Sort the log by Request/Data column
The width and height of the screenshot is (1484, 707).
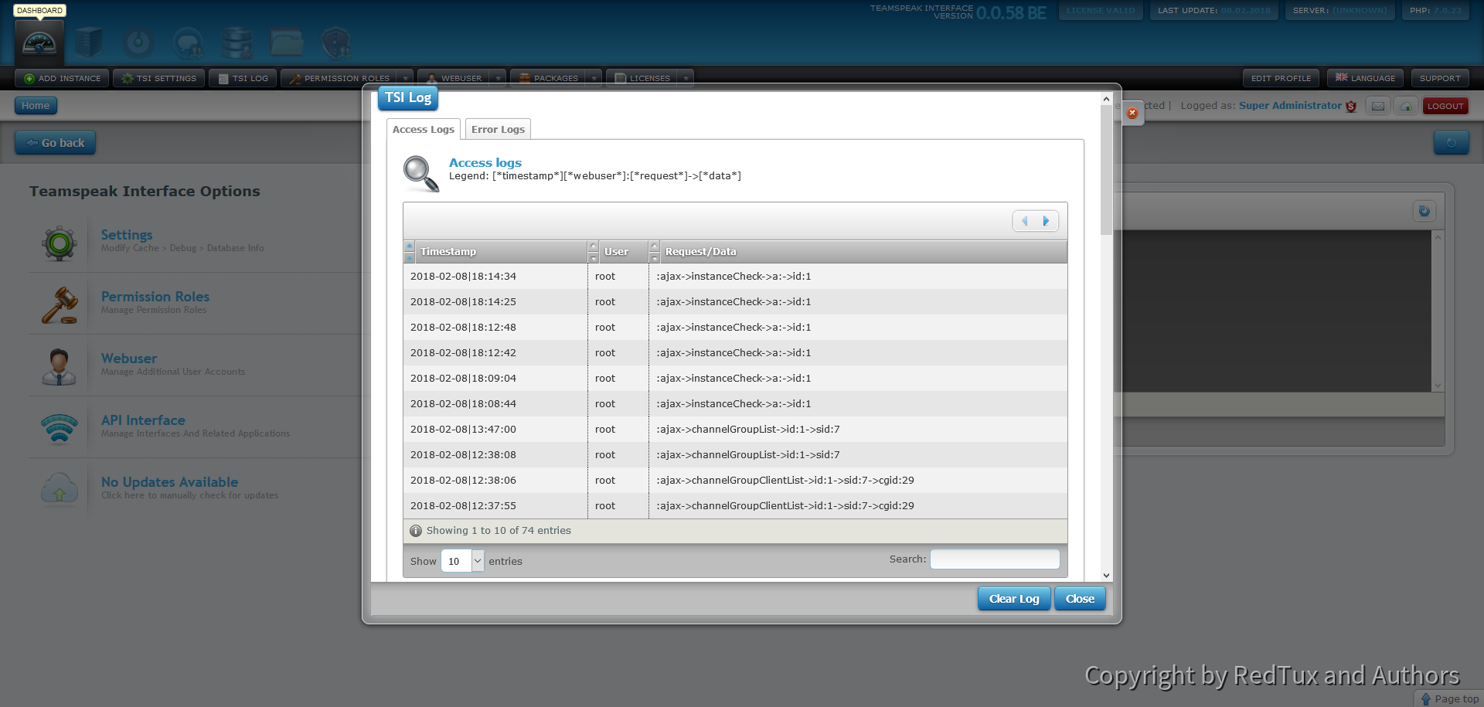pos(858,252)
